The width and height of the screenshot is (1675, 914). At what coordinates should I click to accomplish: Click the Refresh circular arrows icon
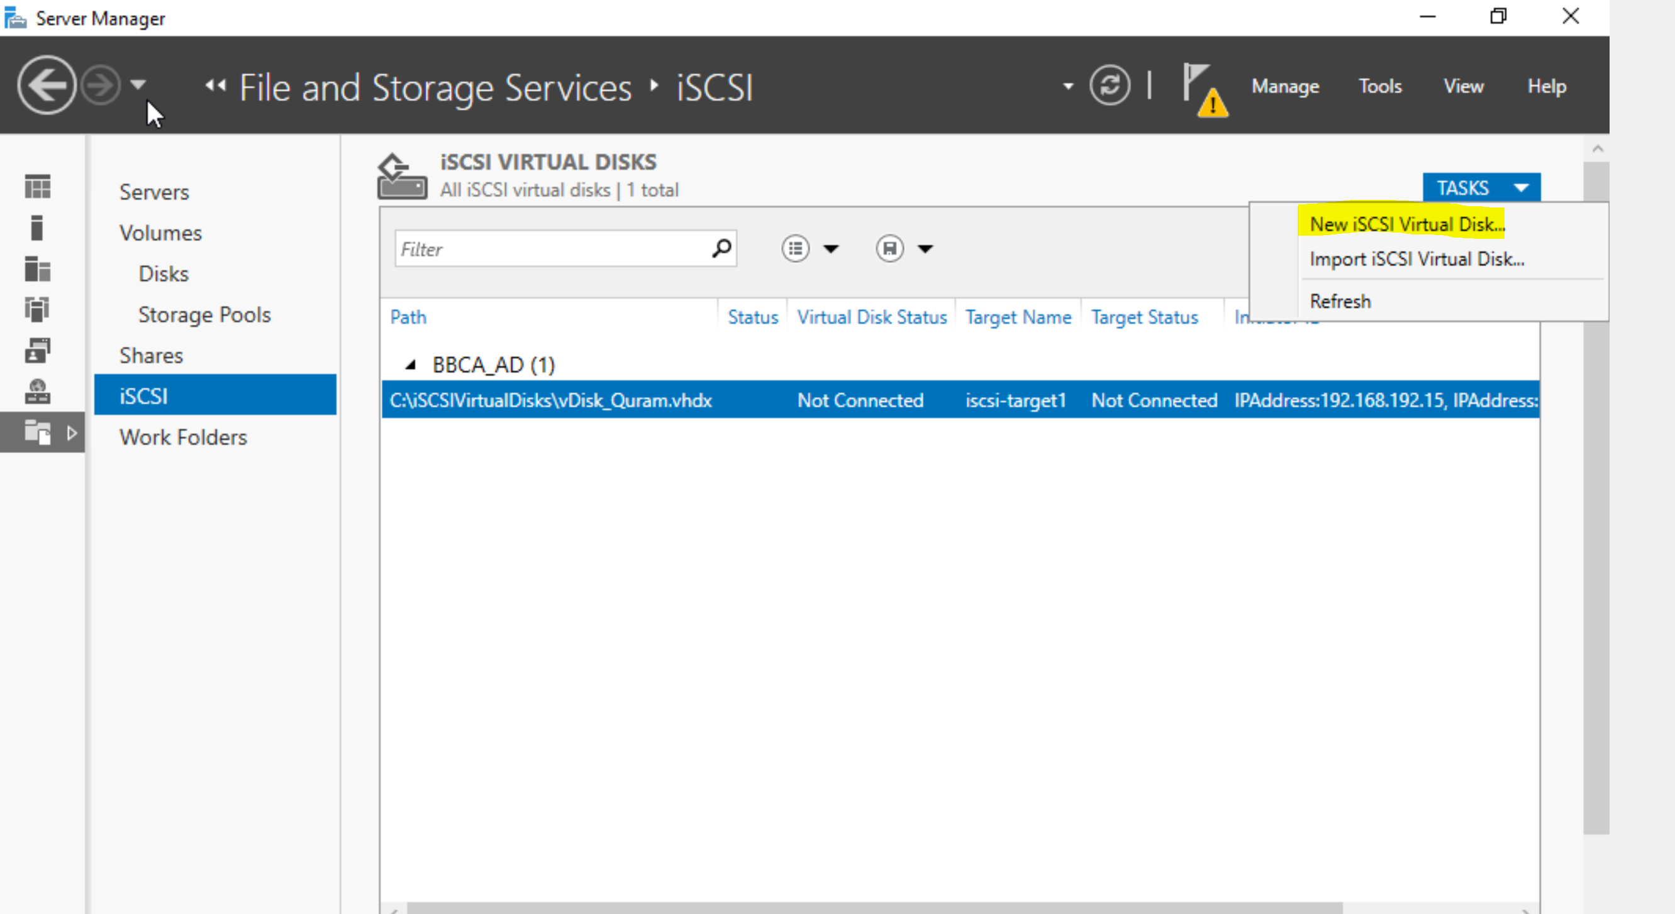click(x=1110, y=85)
